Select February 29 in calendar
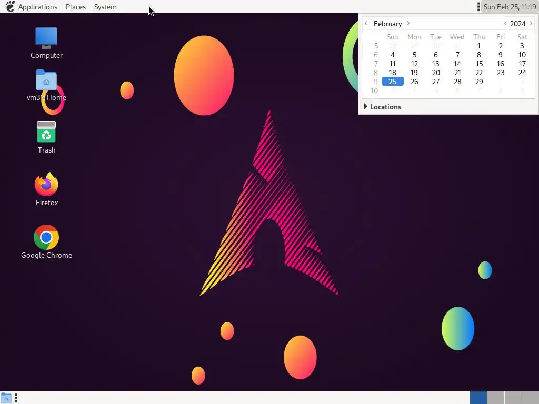 coord(479,82)
